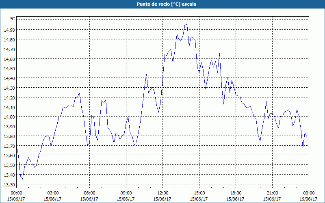Pick the 14,40 y-axis tick label

coord(9,78)
